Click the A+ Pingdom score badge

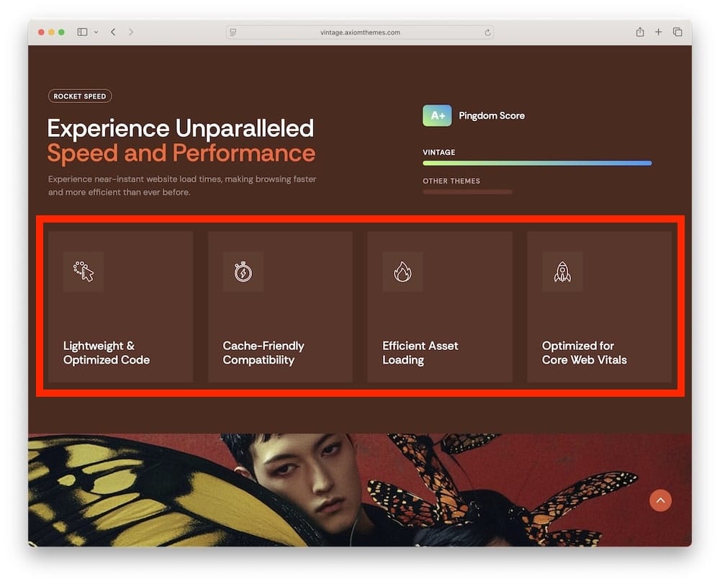click(x=437, y=116)
